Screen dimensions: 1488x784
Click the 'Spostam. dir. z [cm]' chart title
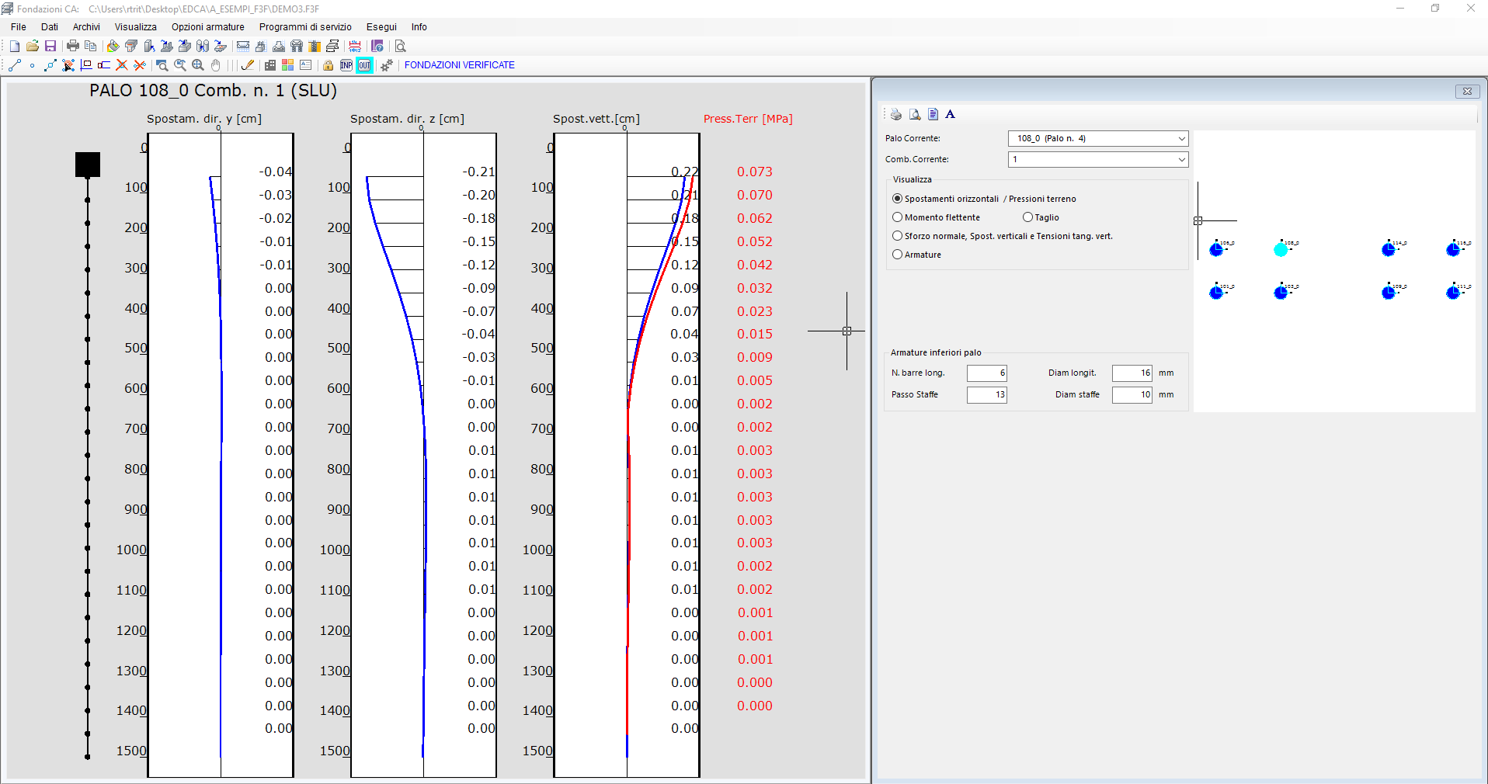[x=407, y=119]
